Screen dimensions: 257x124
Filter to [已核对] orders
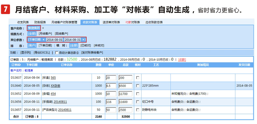pos(86,46)
